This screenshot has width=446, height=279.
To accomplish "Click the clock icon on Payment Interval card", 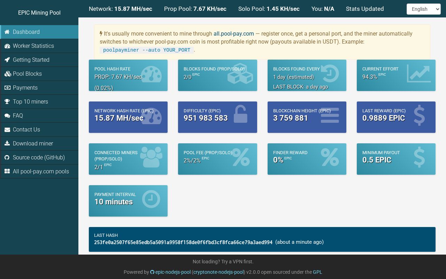I will point(151,199).
